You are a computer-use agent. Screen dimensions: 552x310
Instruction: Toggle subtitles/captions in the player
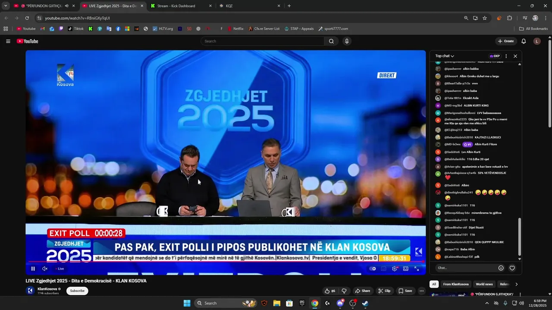pos(383,269)
